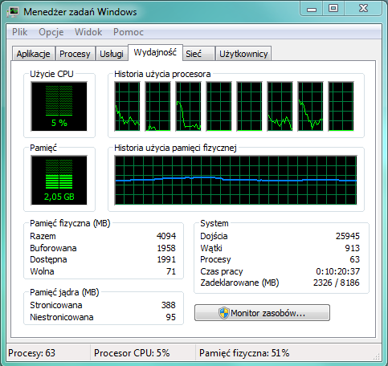Switch to the Usługi tab
388x366 pixels.
click(x=112, y=54)
